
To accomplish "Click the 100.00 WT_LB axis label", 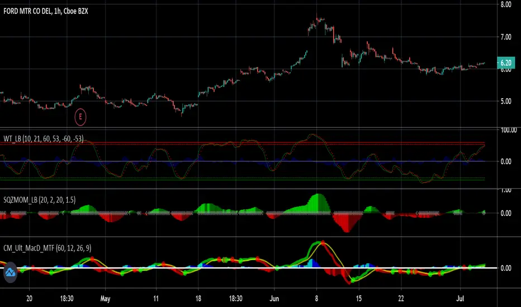I will coord(508,129).
